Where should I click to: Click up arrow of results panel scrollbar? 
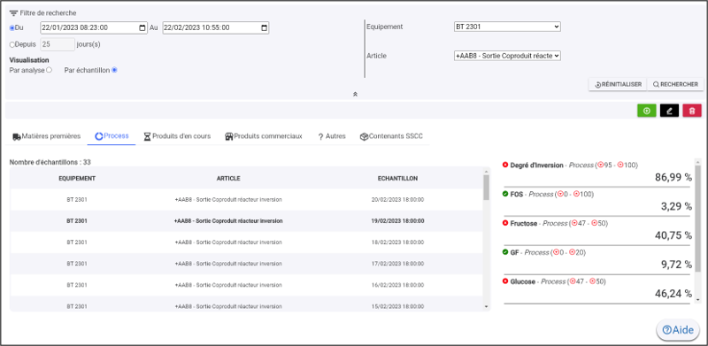tap(697, 162)
